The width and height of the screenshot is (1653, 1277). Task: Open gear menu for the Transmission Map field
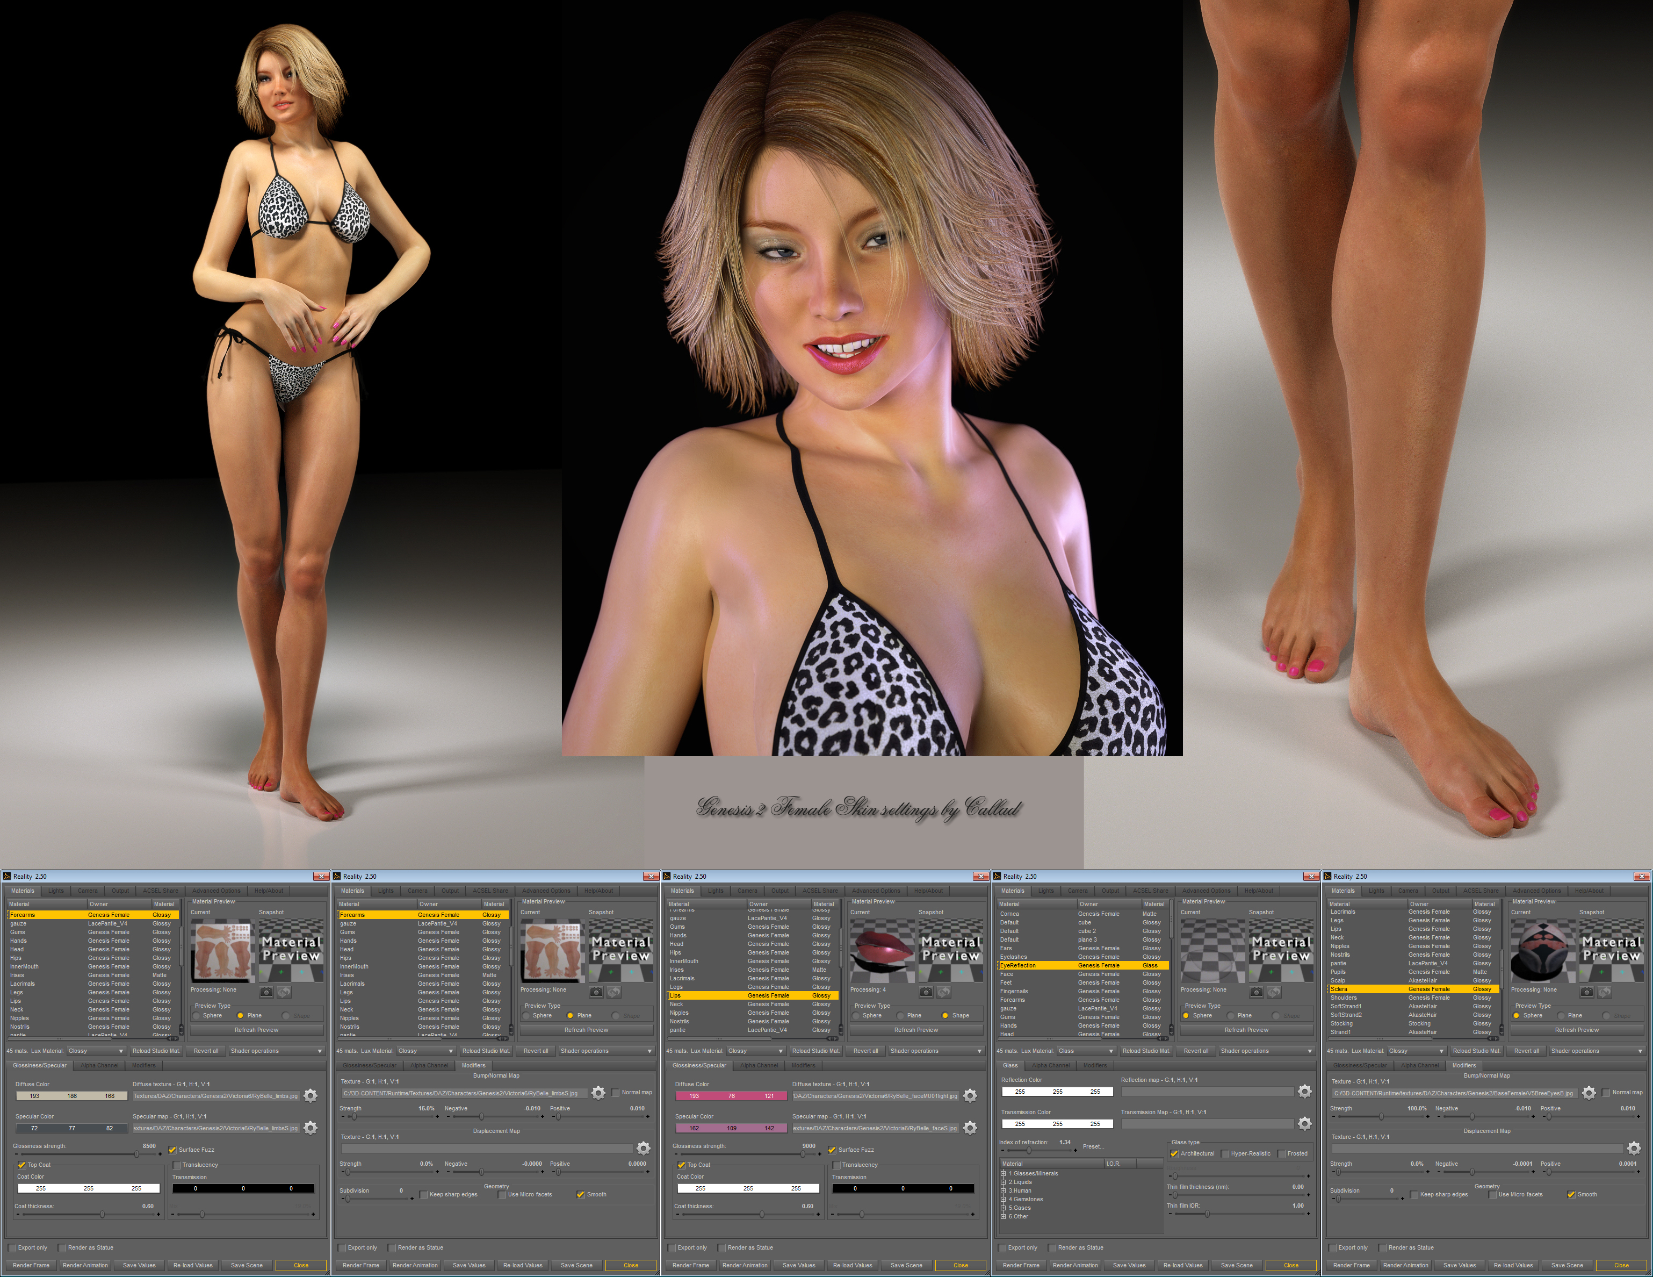click(1304, 1123)
